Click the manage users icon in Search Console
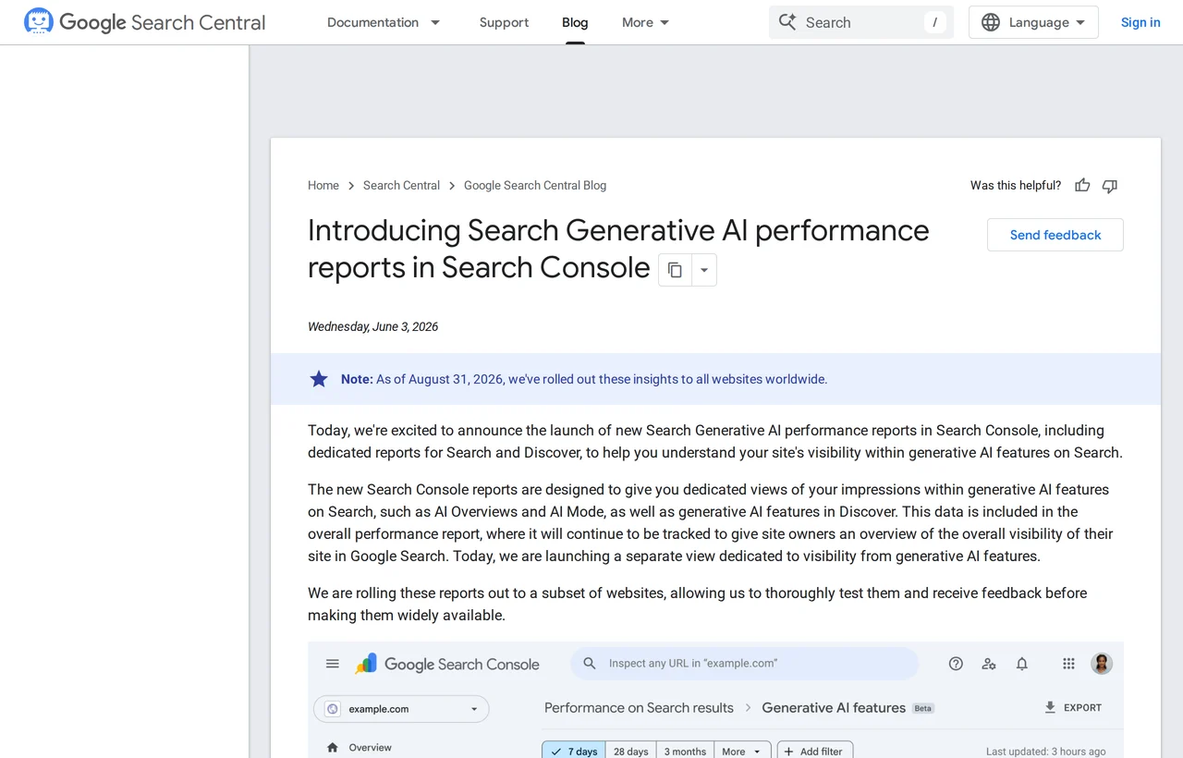 989,664
